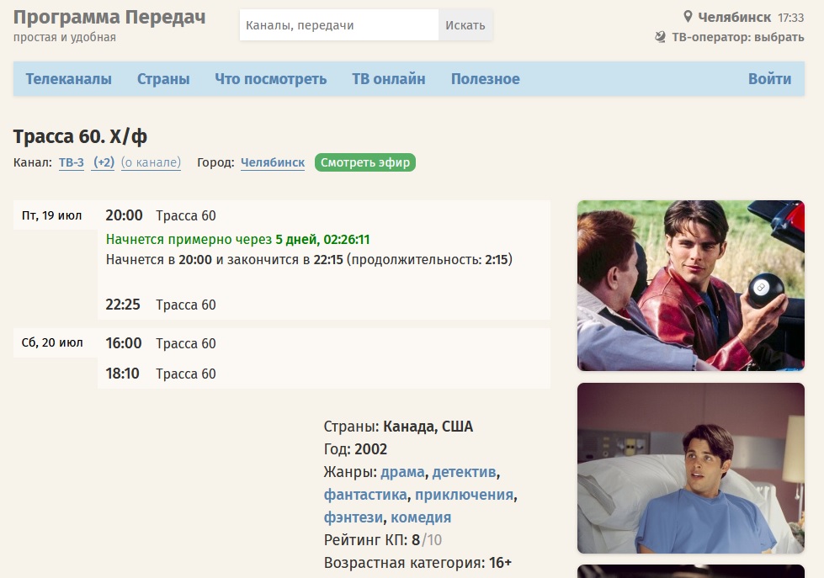Open the ТВ онлайн tab

[x=388, y=79]
